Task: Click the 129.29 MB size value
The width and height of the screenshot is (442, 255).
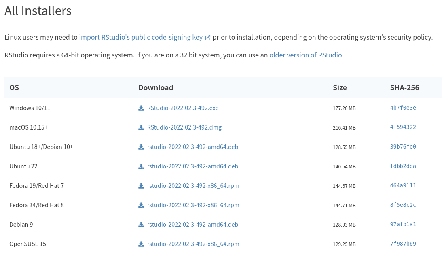Action: click(x=344, y=244)
